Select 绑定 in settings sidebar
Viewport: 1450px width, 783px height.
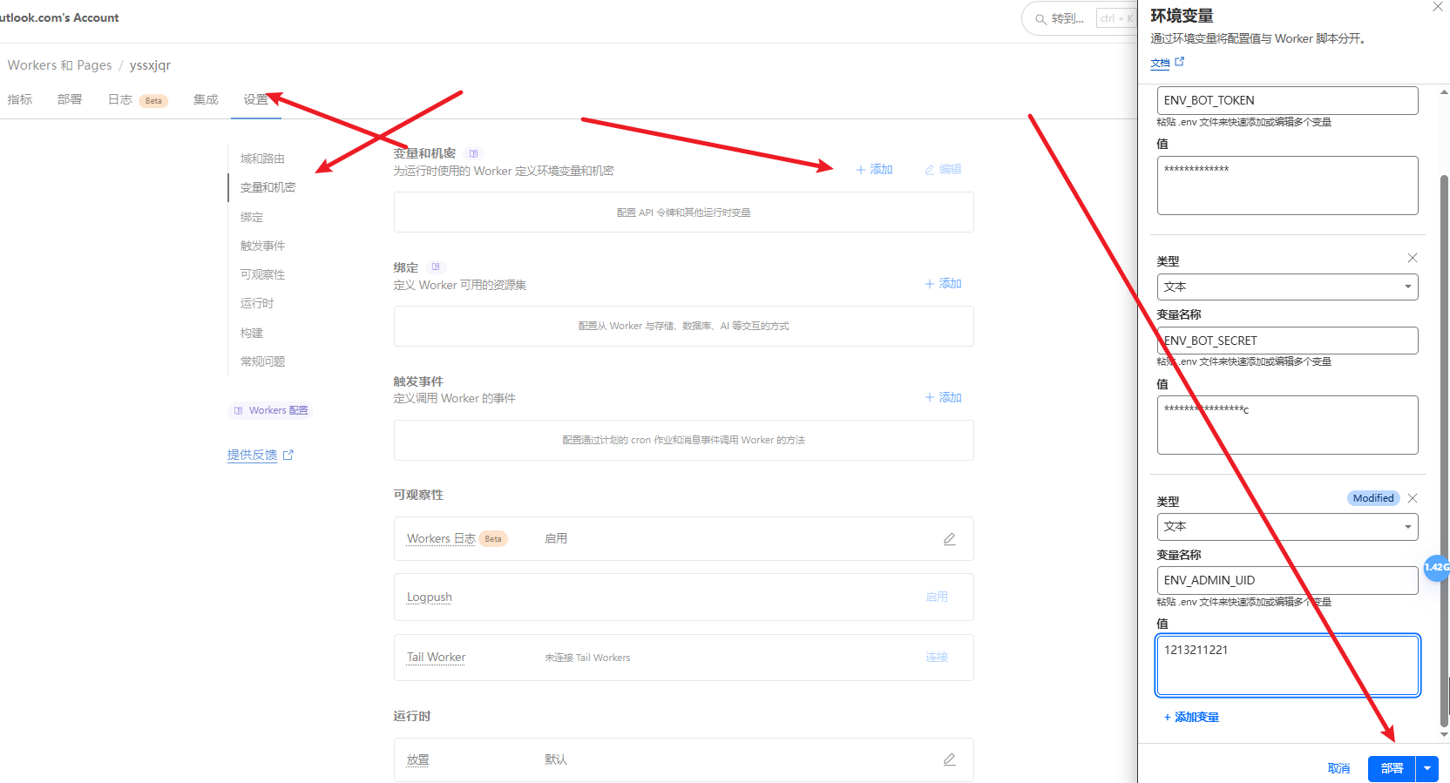252,217
